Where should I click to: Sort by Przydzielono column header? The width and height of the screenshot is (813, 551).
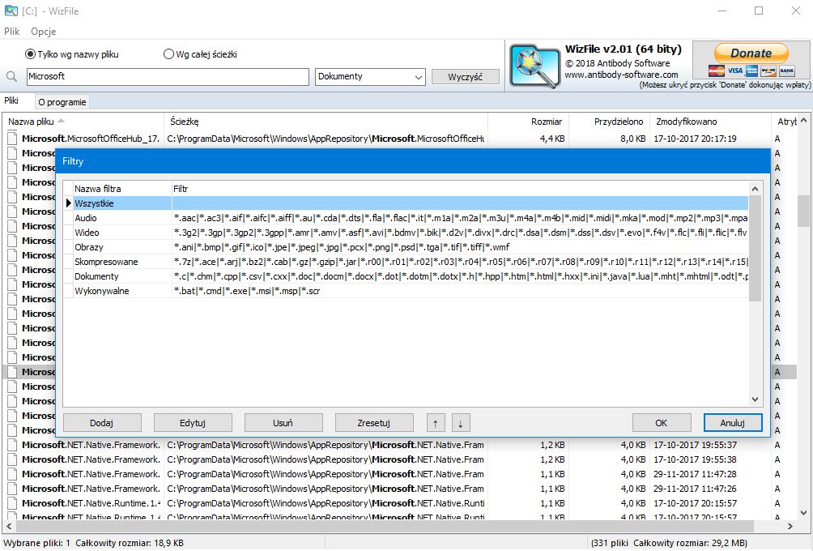(x=608, y=122)
